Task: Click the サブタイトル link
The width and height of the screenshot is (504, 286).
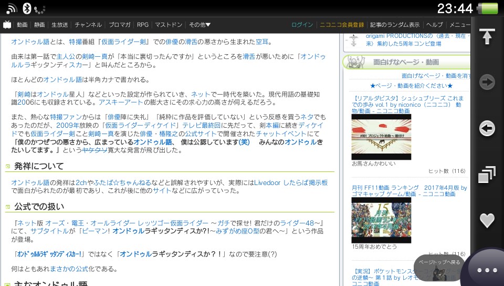Action: tap(49, 231)
